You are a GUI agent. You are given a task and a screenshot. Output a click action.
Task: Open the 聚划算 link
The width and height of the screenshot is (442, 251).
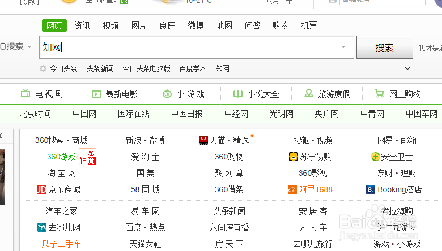[x=229, y=173]
